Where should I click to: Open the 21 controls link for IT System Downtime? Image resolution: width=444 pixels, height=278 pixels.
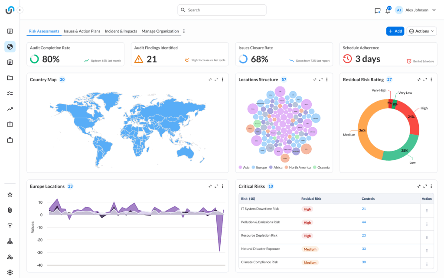pyautogui.click(x=364, y=209)
